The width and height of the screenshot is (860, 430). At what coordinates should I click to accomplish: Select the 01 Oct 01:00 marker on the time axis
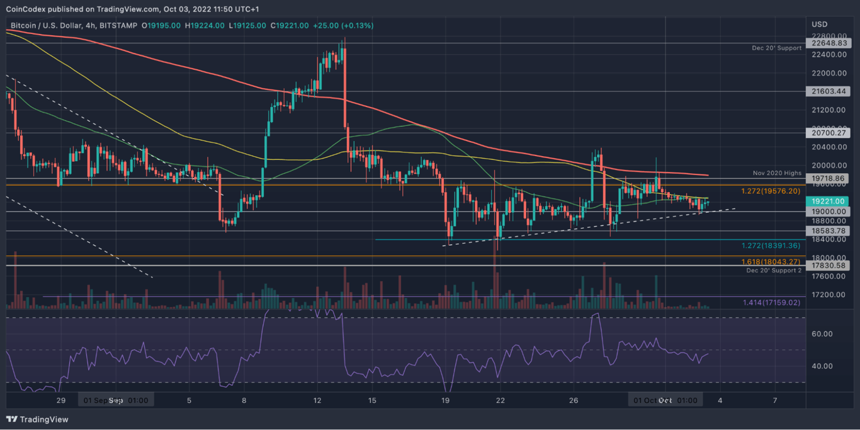tap(664, 399)
